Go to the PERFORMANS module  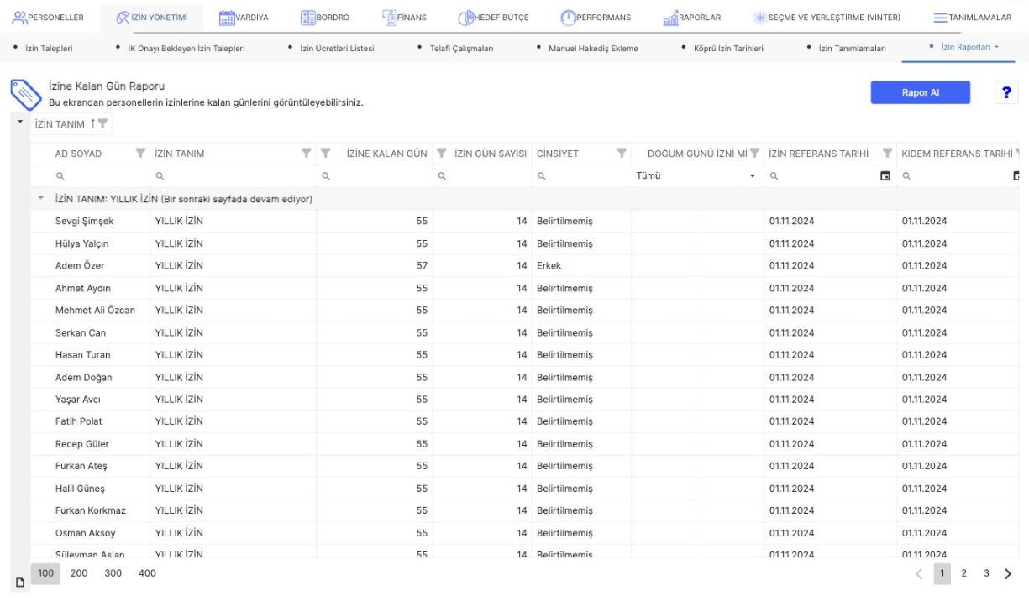click(x=595, y=18)
